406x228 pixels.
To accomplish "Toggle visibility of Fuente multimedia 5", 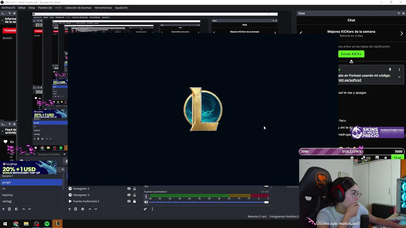I will [x=129, y=201].
